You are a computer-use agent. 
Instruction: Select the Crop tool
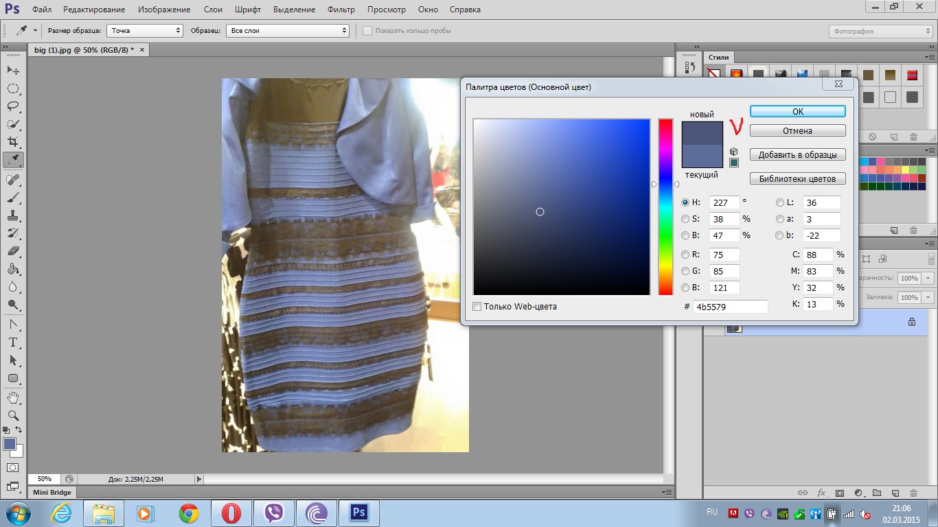(13, 142)
